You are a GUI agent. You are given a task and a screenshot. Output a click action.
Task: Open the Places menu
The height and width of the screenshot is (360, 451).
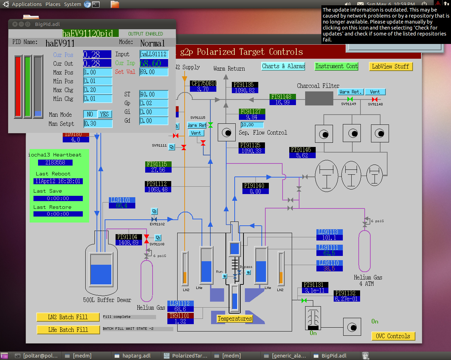click(x=53, y=4)
